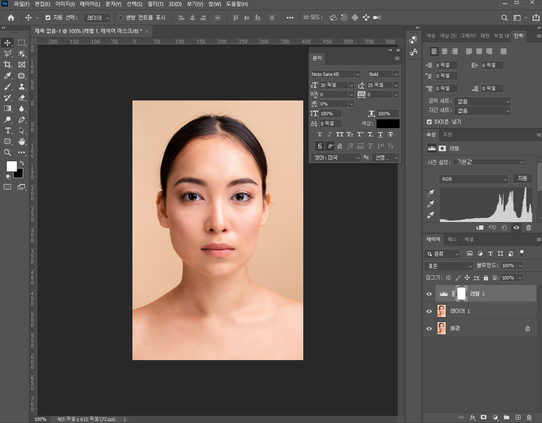The height and width of the screenshot is (423, 542).
Task: Select the Hand tool
Action: point(22,141)
